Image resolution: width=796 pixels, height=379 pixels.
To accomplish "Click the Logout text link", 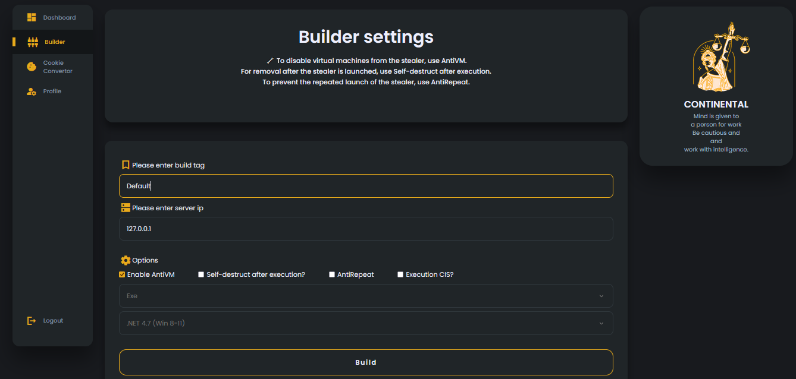I will [53, 321].
